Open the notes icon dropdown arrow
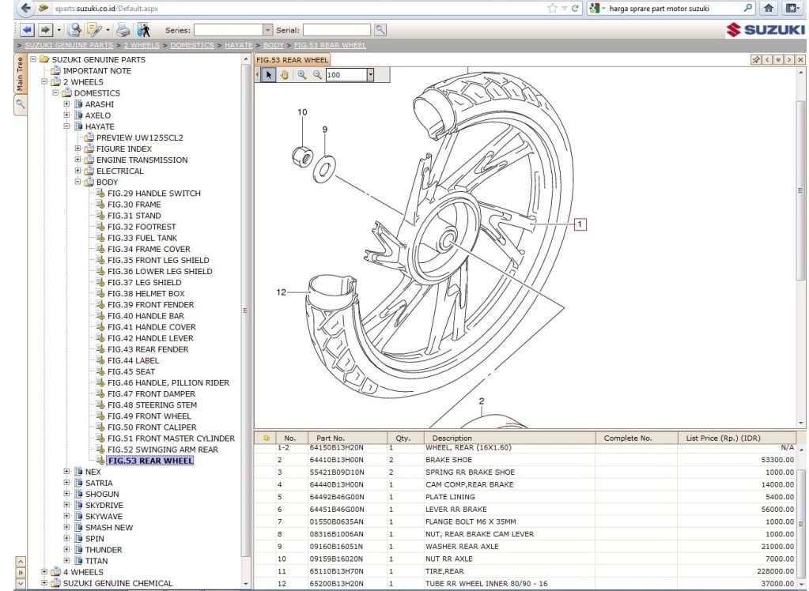This screenshot has height=591, width=809. (108, 30)
